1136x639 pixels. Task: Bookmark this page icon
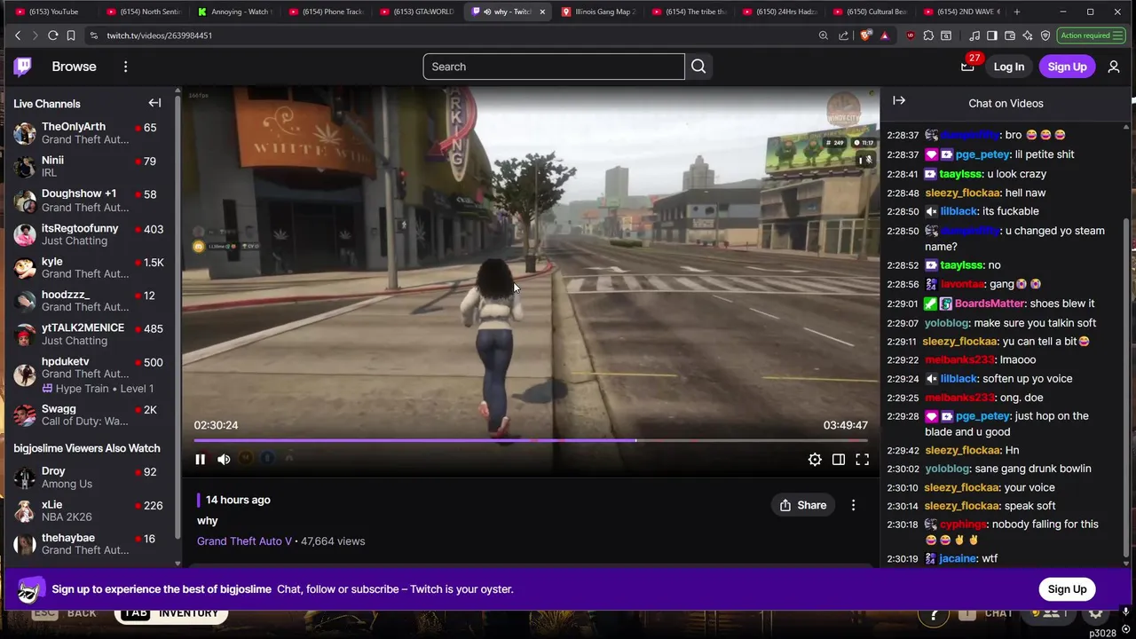click(71, 35)
